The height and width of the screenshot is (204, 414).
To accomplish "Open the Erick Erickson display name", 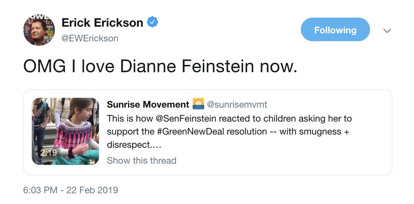I will (102, 23).
